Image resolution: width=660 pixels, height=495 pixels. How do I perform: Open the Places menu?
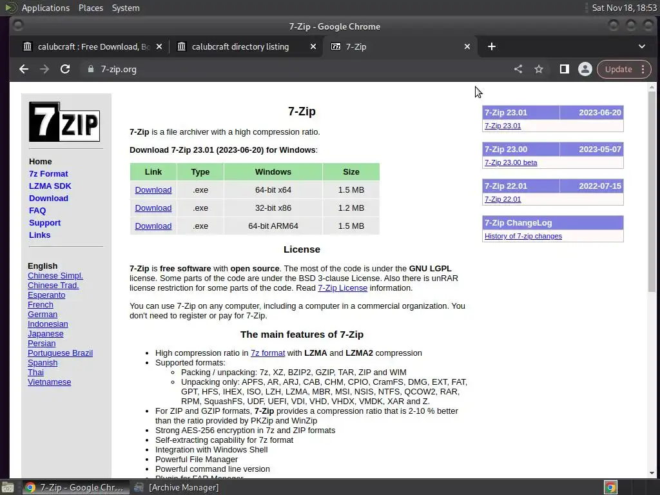tap(90, 8)
